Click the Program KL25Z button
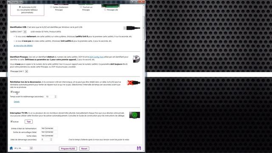The height and width of the screenshot is (153, 272). coord(68,149)
